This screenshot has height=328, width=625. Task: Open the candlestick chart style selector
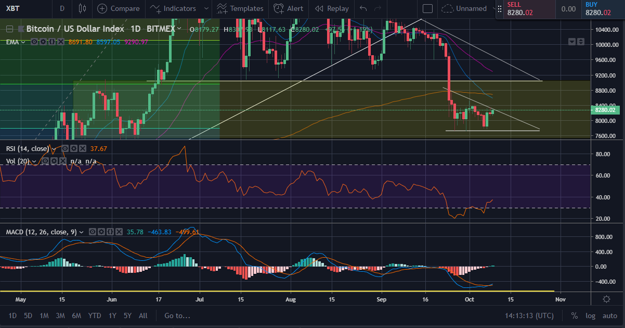pyautogui.click(x=82, y=8)
